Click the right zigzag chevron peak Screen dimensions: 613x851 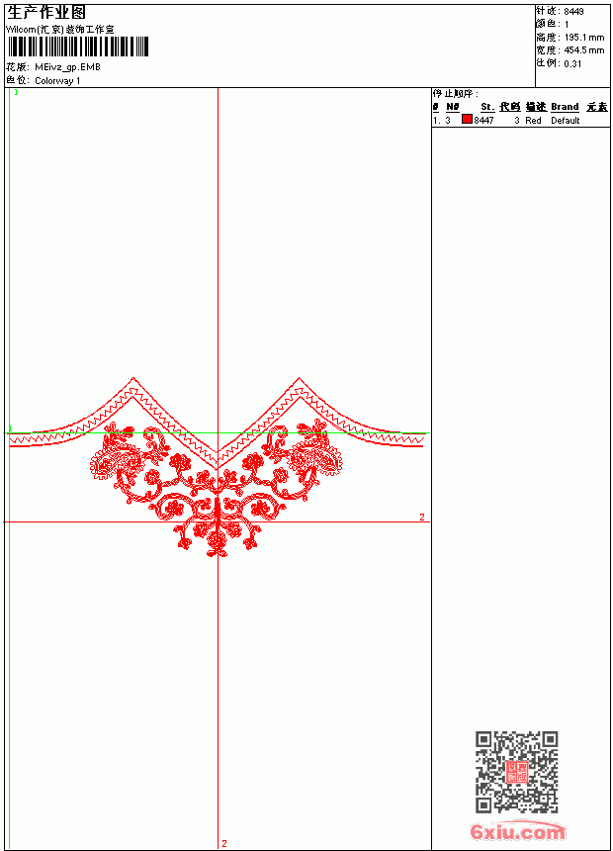click(x=299, y=383)
